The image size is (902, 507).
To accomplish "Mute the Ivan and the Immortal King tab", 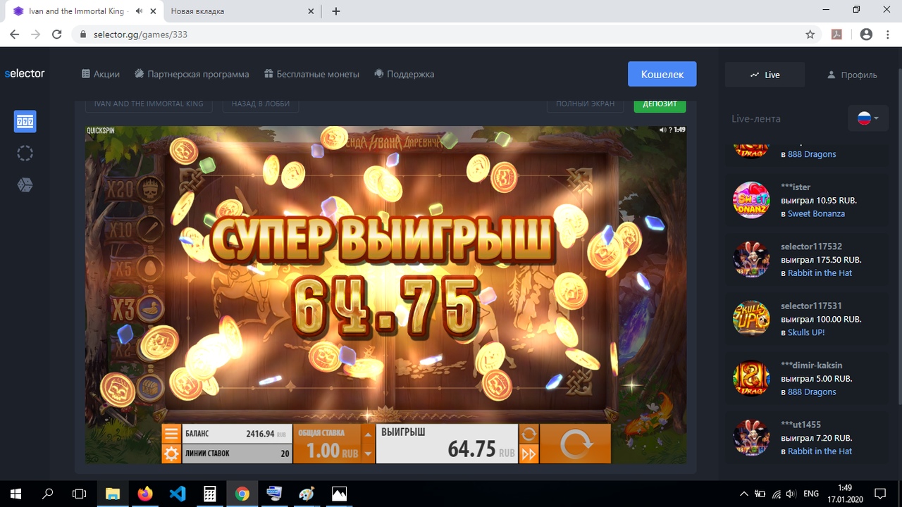I will pos(140,11).
